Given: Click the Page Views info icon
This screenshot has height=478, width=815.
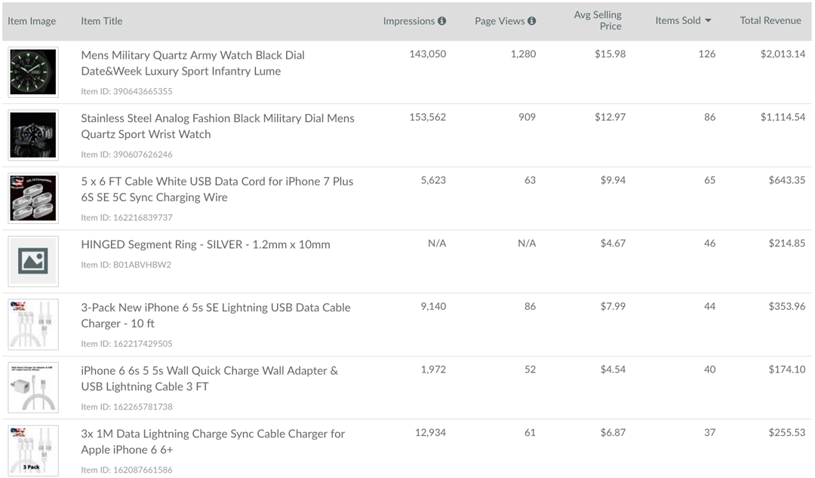Looking at the screenshot, I should pyautogui.click(x=532, y=21).
